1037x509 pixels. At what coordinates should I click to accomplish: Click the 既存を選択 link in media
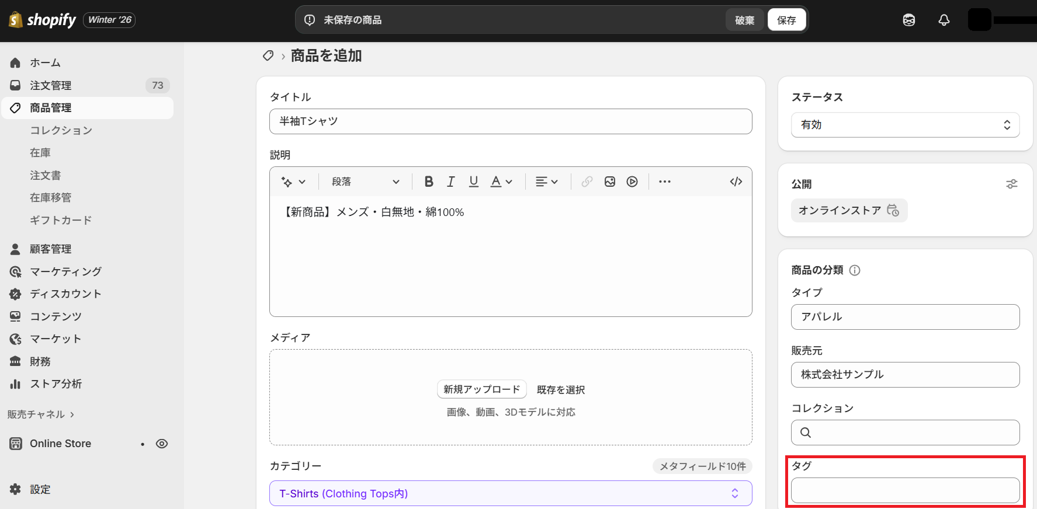560,389
